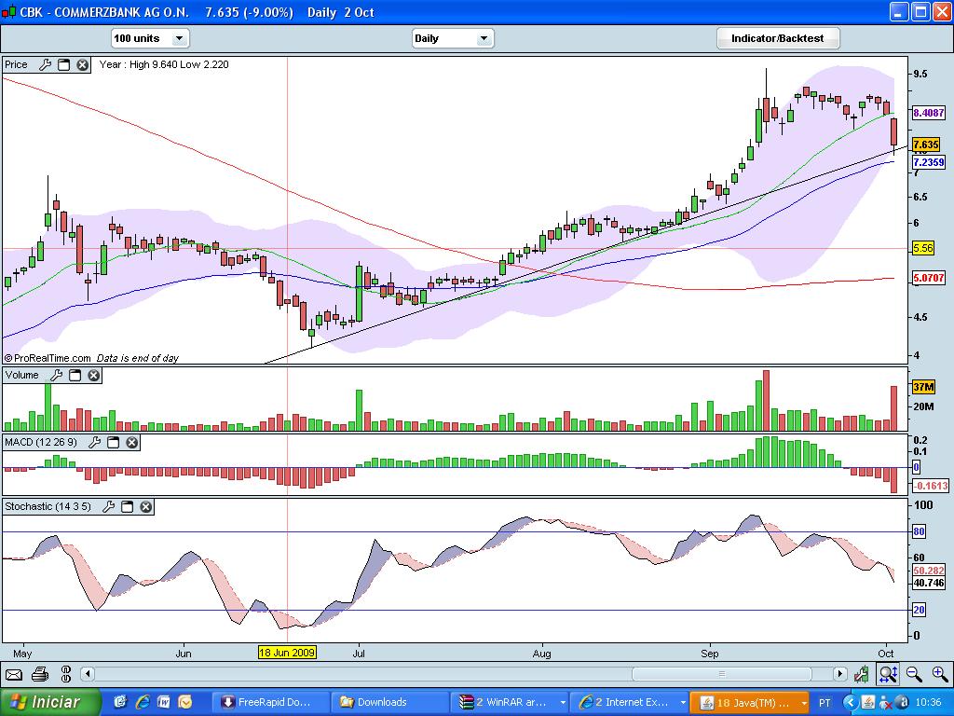The width and height of the screenshot is (954, 716).
Task: Maximize the Price panel window icon
Action: pos(64,64)
